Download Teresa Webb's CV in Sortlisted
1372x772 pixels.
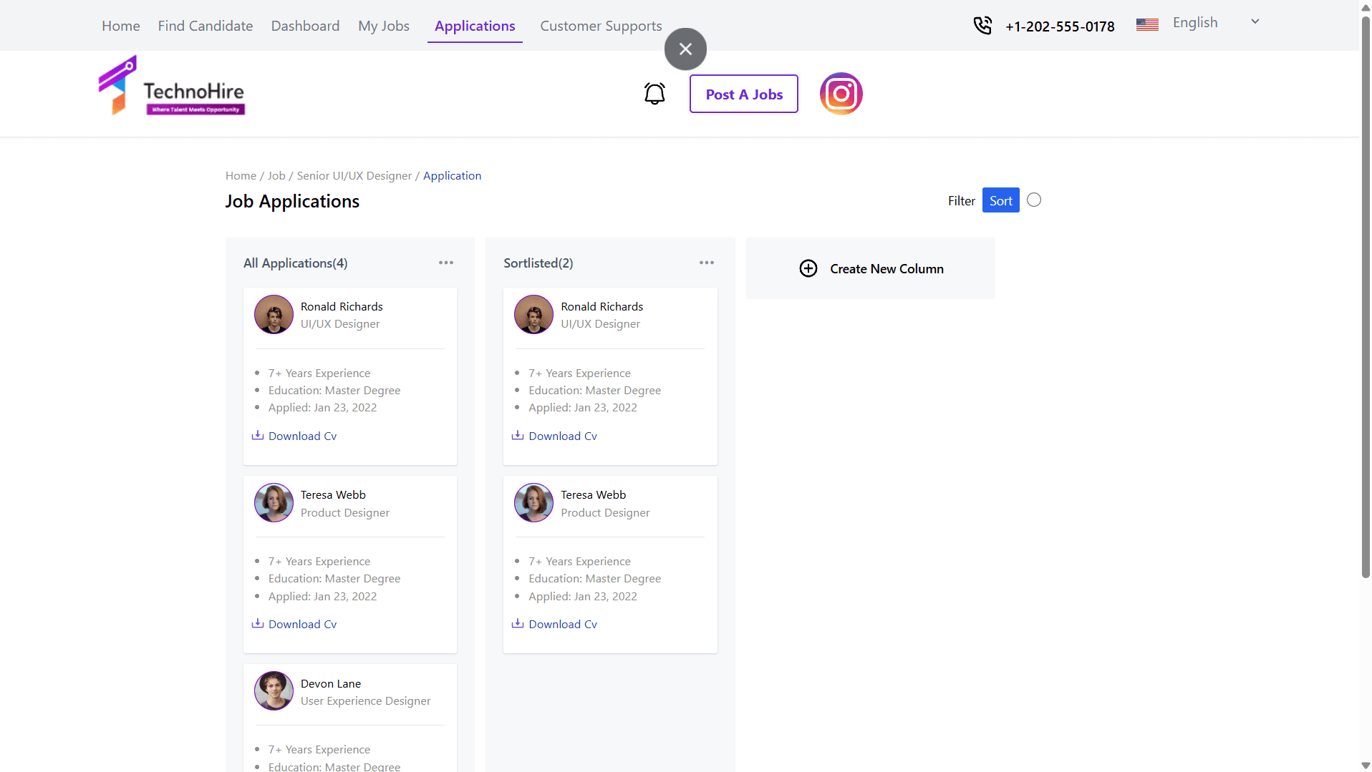tap(554, 624)
